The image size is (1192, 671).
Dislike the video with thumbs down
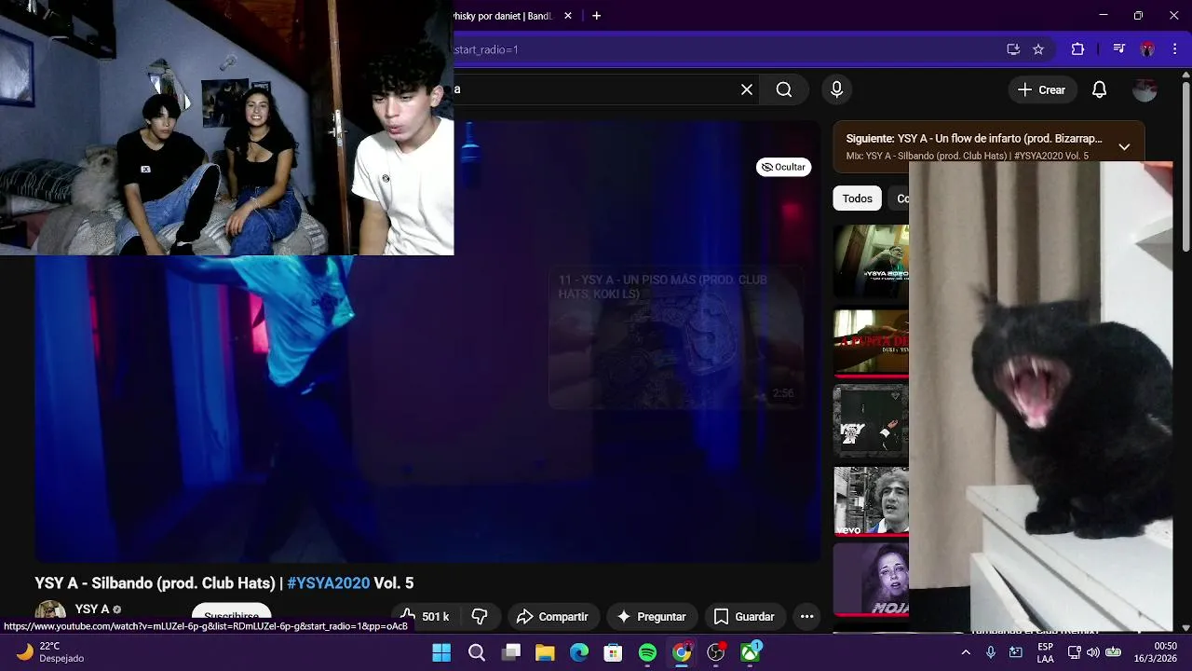[x=480, y=616]
